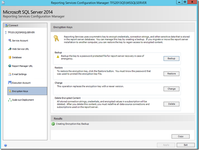Show the Execution Account page
Viewport: 199px width, 150px height.
point(21,83)
